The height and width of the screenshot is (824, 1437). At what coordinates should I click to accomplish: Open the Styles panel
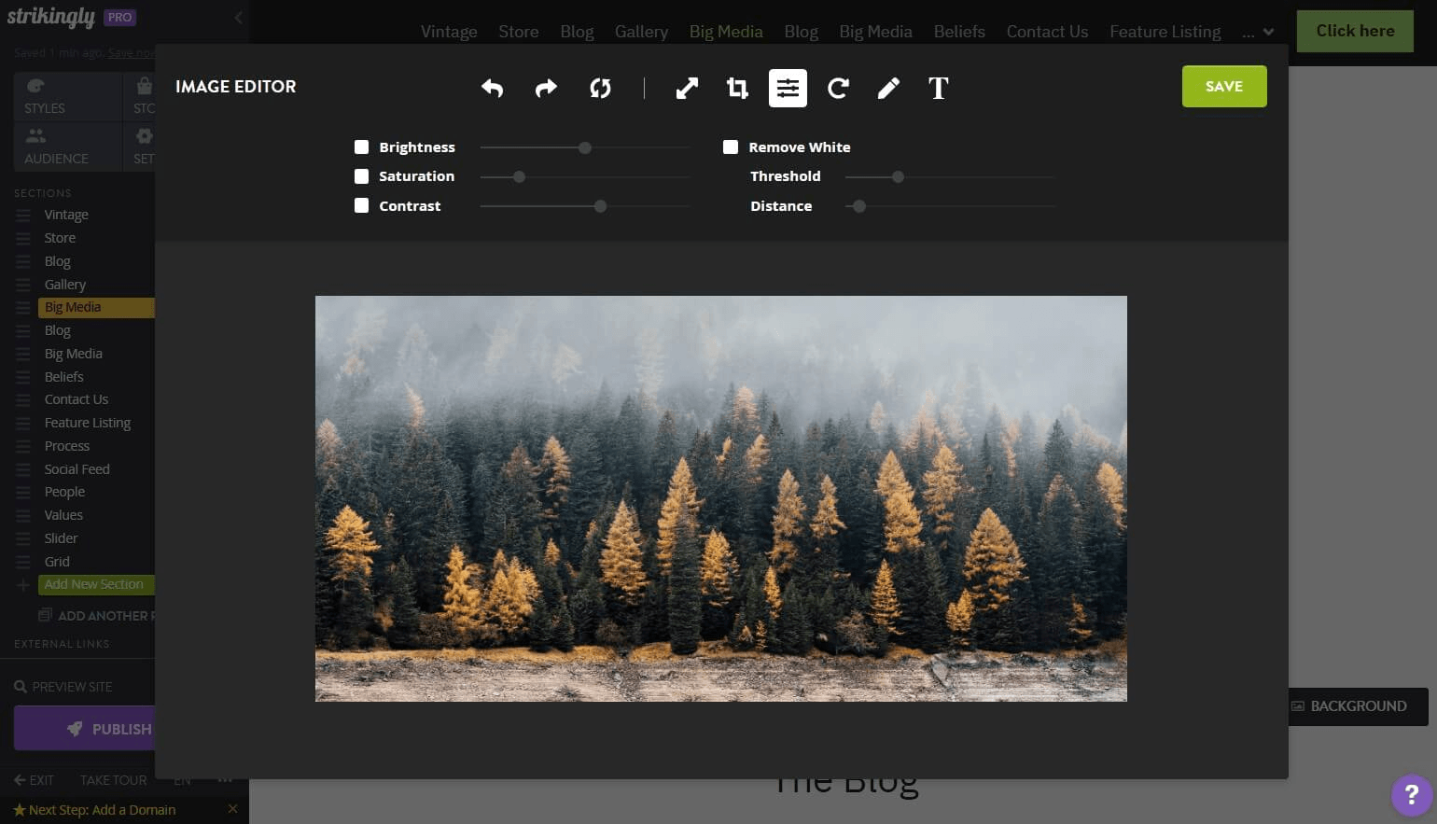(44, 95)
